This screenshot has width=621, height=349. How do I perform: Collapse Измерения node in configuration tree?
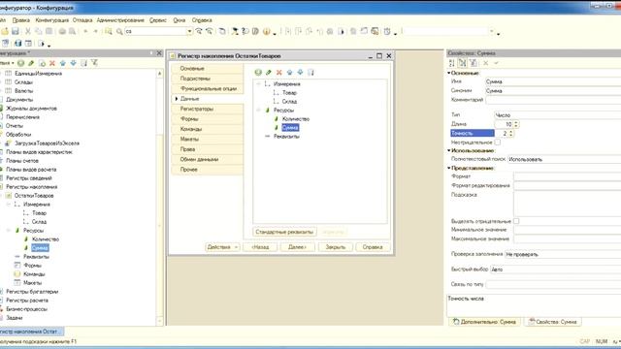[9, 205]
